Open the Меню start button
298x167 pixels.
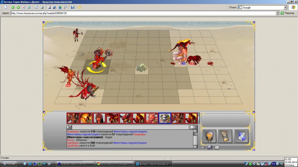[9, 164]
